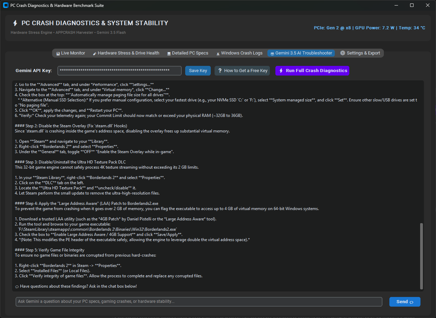Switch to Hardware Stress & Drive Health tab
The width and height of the screenshot is (436, 318).
[126, 53]
